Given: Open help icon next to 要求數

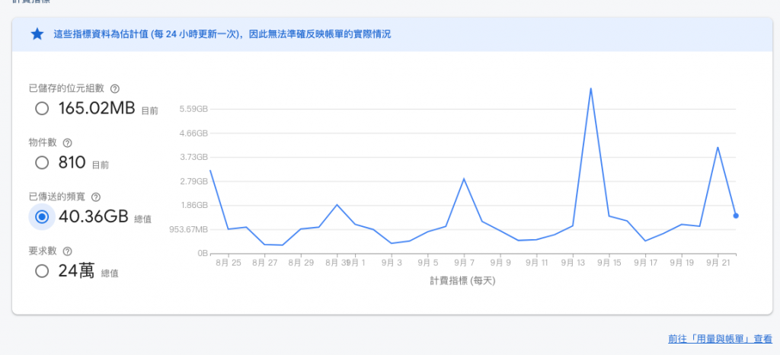Looking at the screenshot, I should tap(67, 251).
